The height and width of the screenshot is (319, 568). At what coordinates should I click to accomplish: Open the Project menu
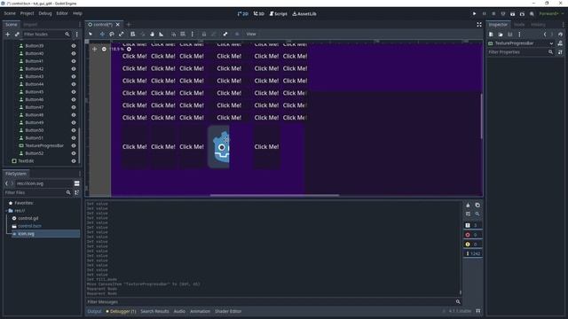pyautogui.click(x=27, y=13)
